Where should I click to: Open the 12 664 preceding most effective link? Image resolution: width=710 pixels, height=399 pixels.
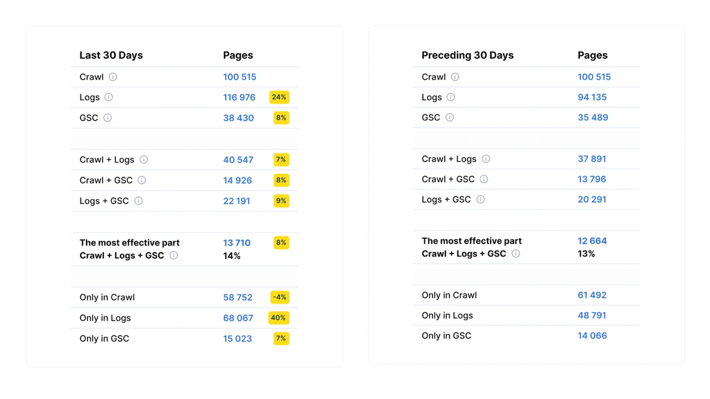pyautogui.click(x=592, y=241)
